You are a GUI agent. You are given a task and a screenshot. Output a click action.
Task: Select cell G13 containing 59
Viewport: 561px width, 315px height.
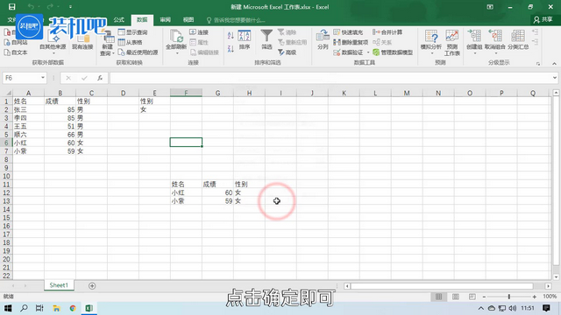(217, 201)
